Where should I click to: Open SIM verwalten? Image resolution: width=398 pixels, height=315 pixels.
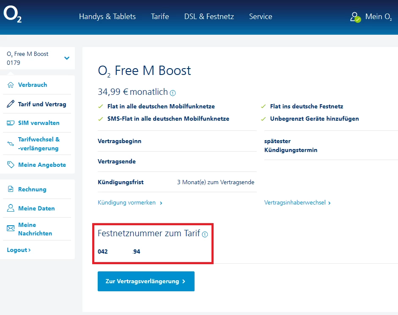[x=38, y=123]
